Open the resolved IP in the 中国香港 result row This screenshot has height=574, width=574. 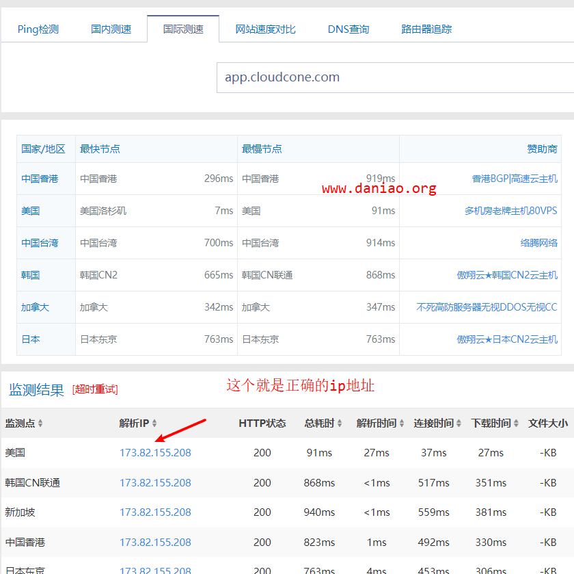[x=155, y=542]
